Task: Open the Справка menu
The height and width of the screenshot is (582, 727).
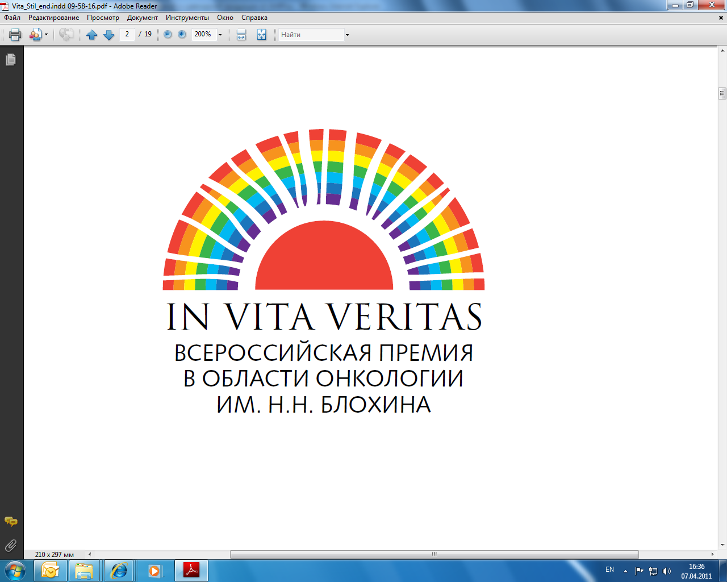Action: (x=254, y=18)
